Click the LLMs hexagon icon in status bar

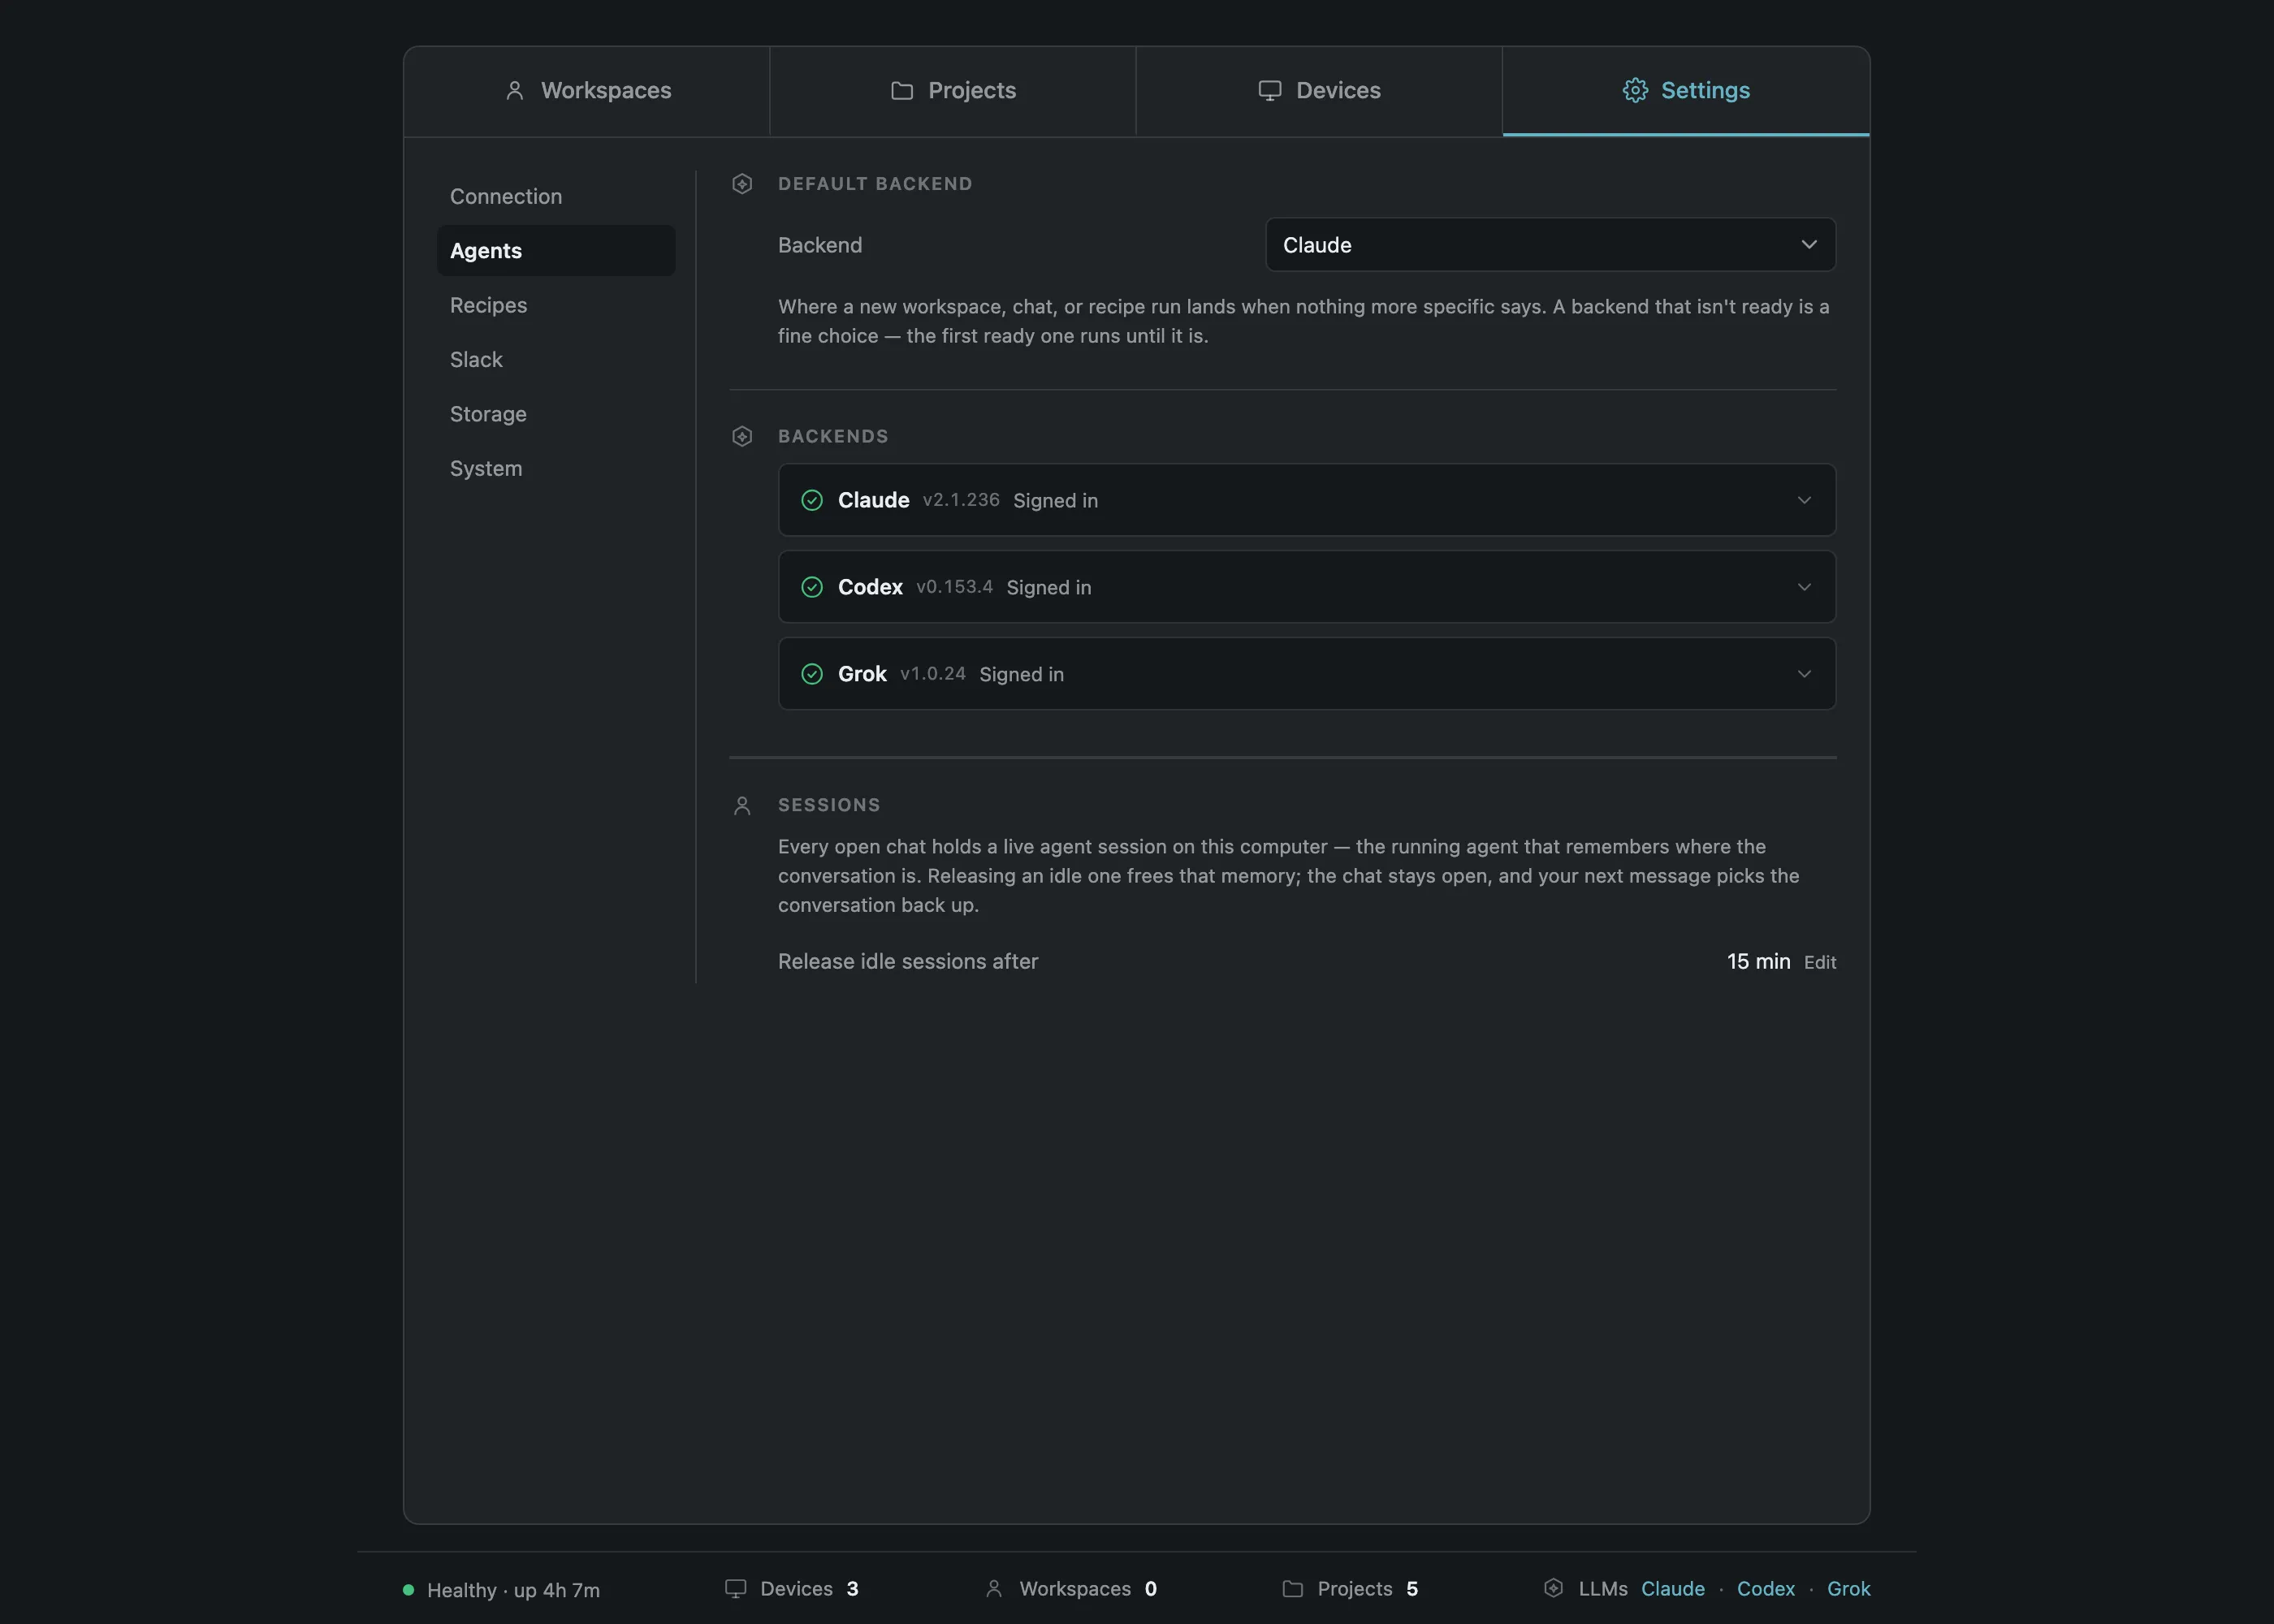click(x=1553, y=1588)
